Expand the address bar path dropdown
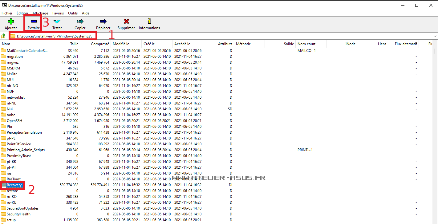 [x=435, y=36]
